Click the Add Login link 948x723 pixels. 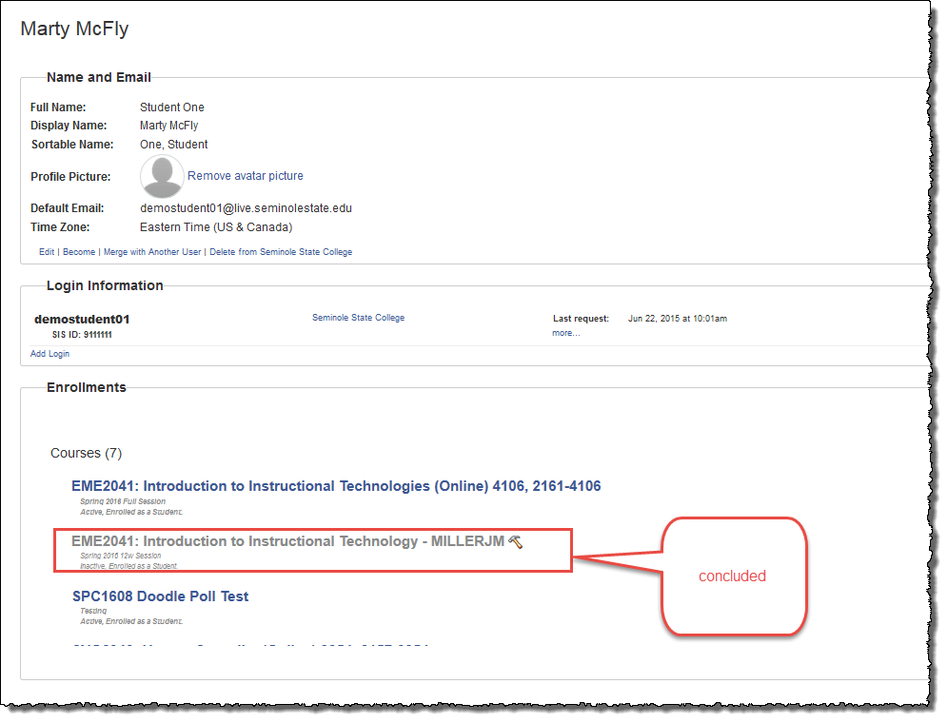point(49,354)
